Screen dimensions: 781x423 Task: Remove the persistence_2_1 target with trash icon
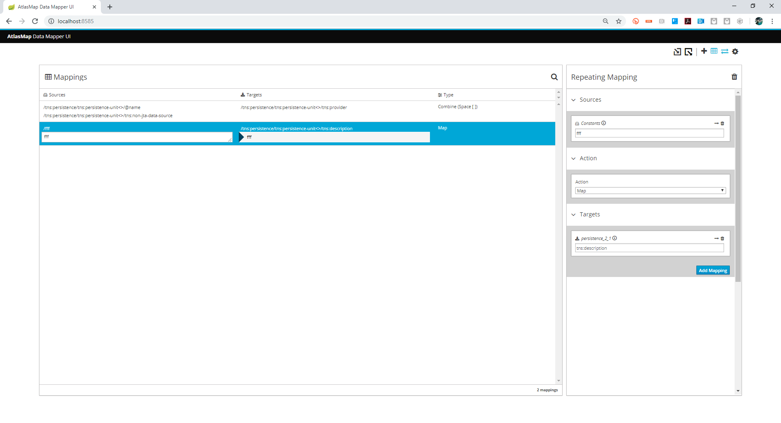tap(722, 238)
